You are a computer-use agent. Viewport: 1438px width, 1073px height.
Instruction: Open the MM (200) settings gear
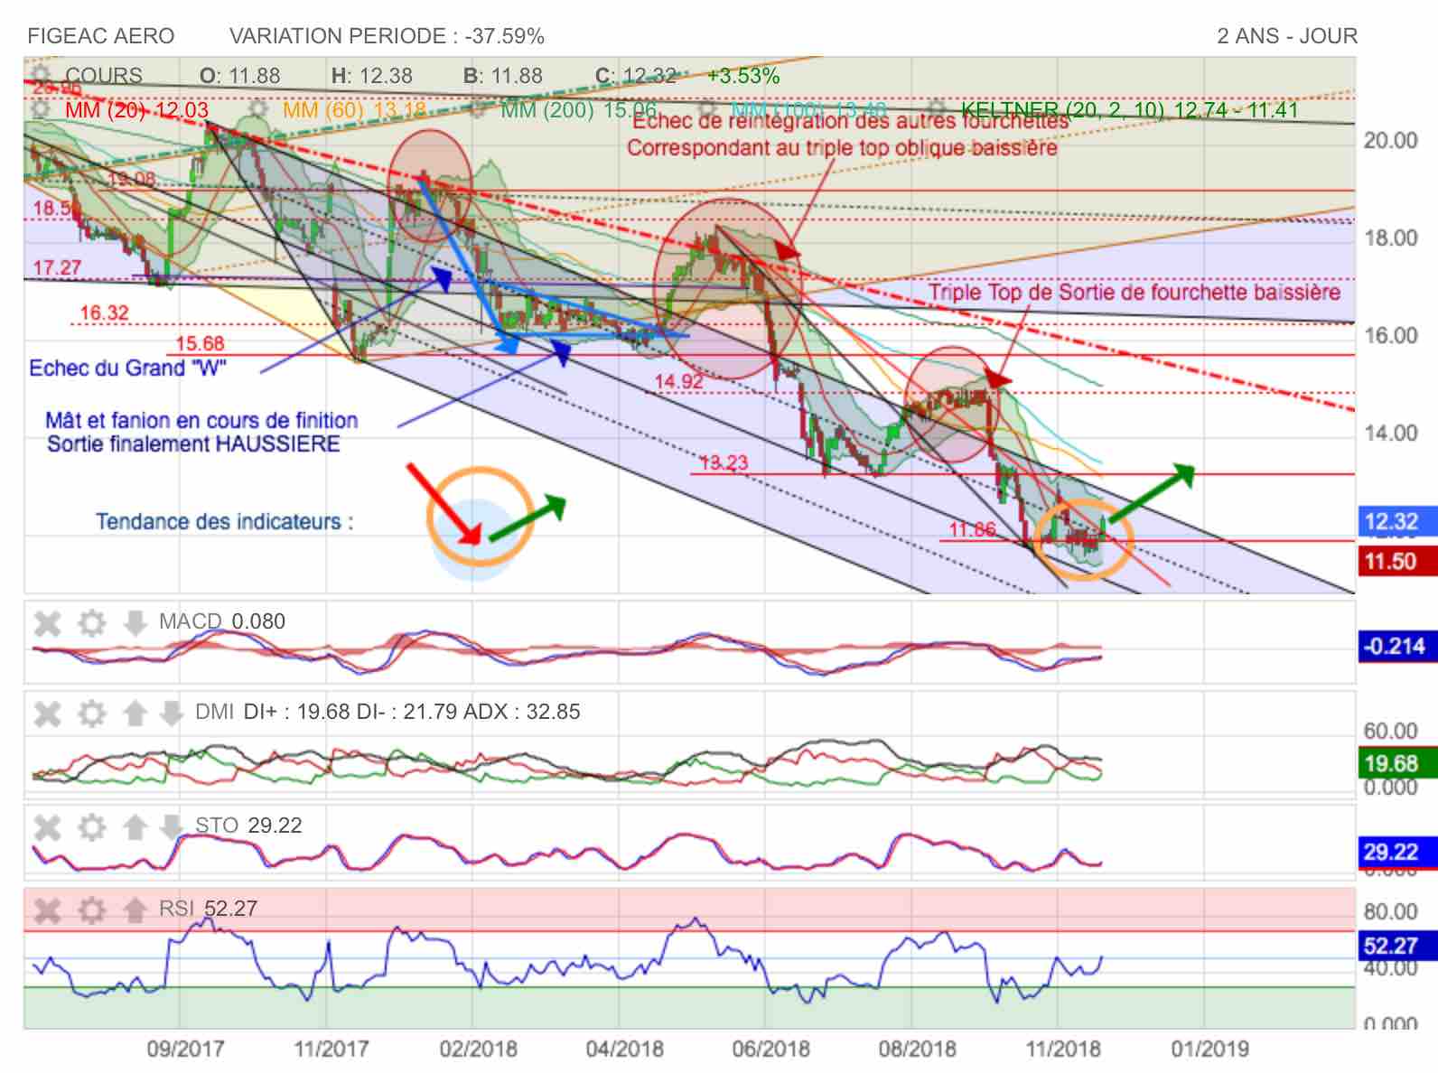[x=480, y=109]
